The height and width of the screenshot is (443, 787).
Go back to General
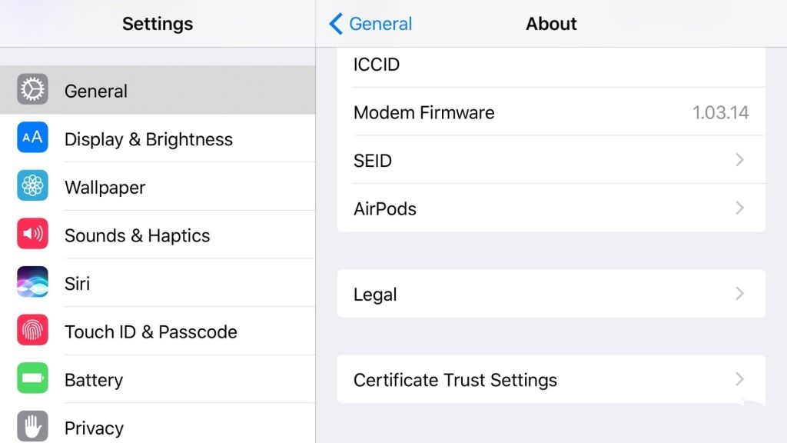(370, 24)
